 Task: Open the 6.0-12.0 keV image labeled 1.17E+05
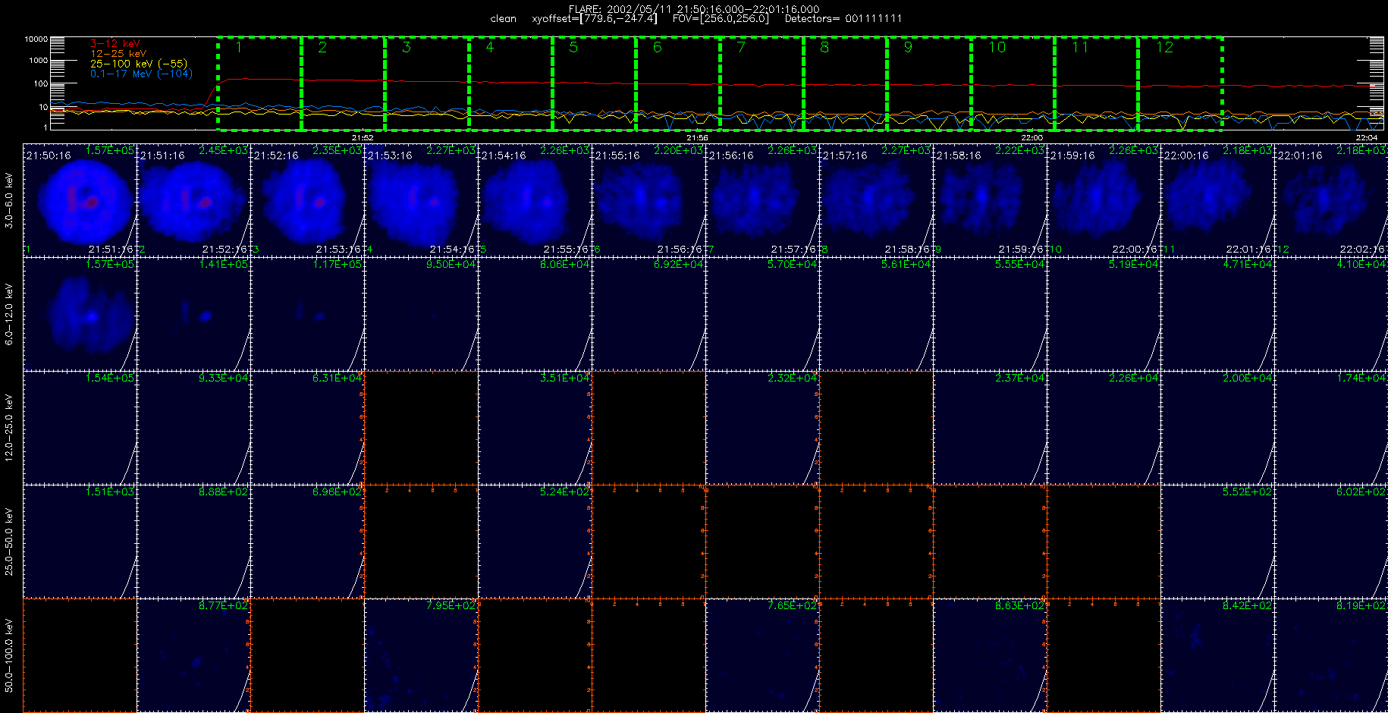pos(307,313)
